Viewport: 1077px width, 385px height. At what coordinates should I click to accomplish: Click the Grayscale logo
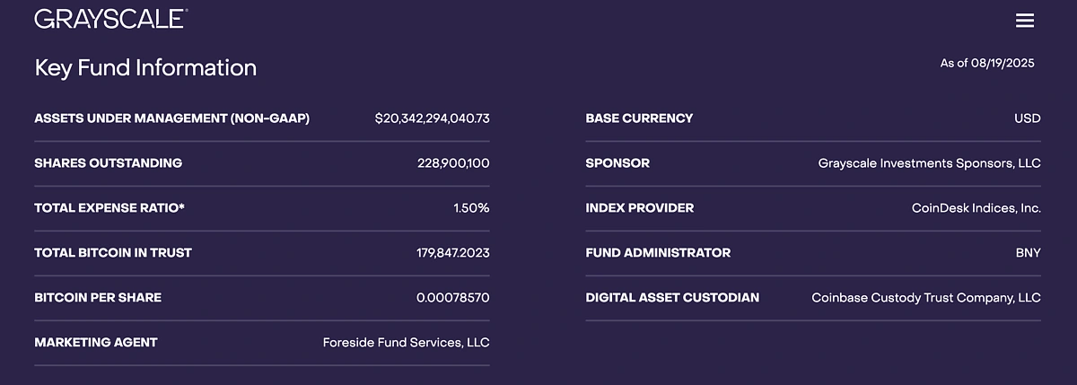110,19
